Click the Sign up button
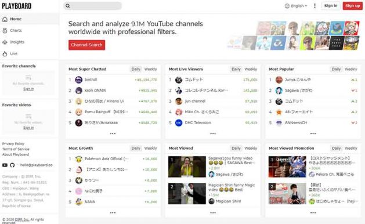The width and height of the screenshot is (365, 224). point(352,6)
